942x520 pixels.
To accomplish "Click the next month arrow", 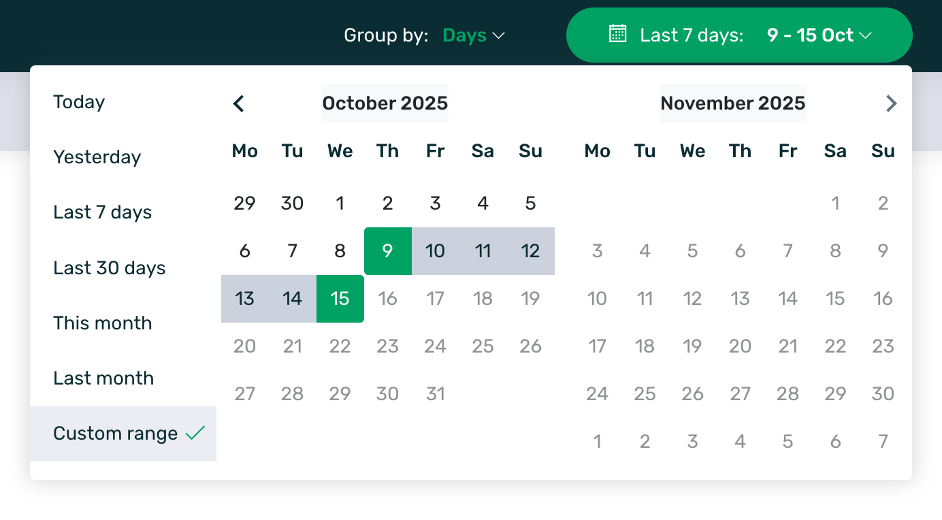I will coord(891,103).
